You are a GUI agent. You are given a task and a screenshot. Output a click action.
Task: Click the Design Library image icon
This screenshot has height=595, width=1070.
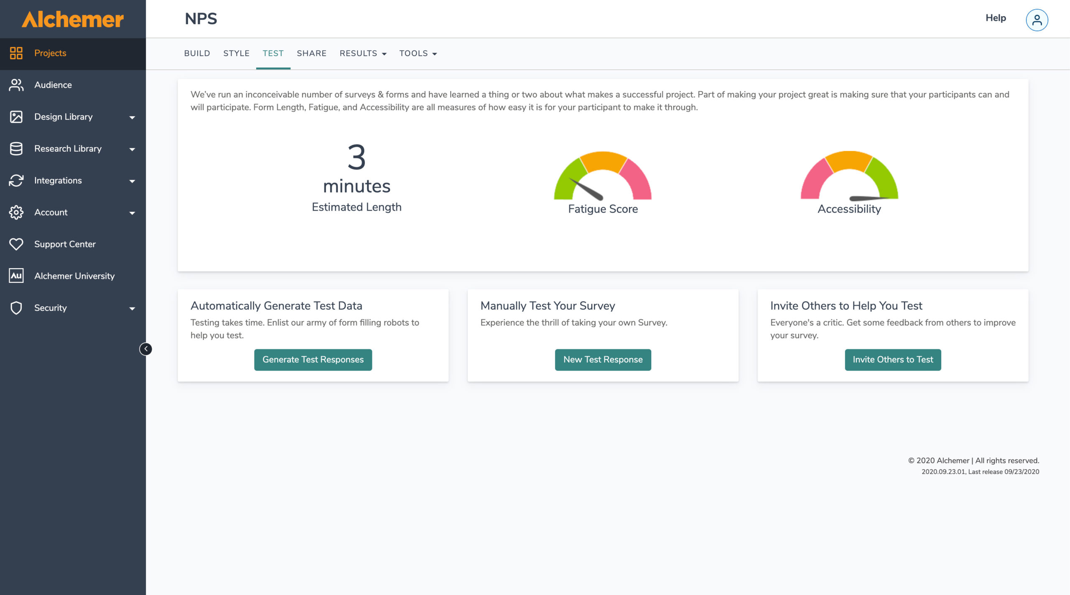pyautogui.click(x=16, y=117)
